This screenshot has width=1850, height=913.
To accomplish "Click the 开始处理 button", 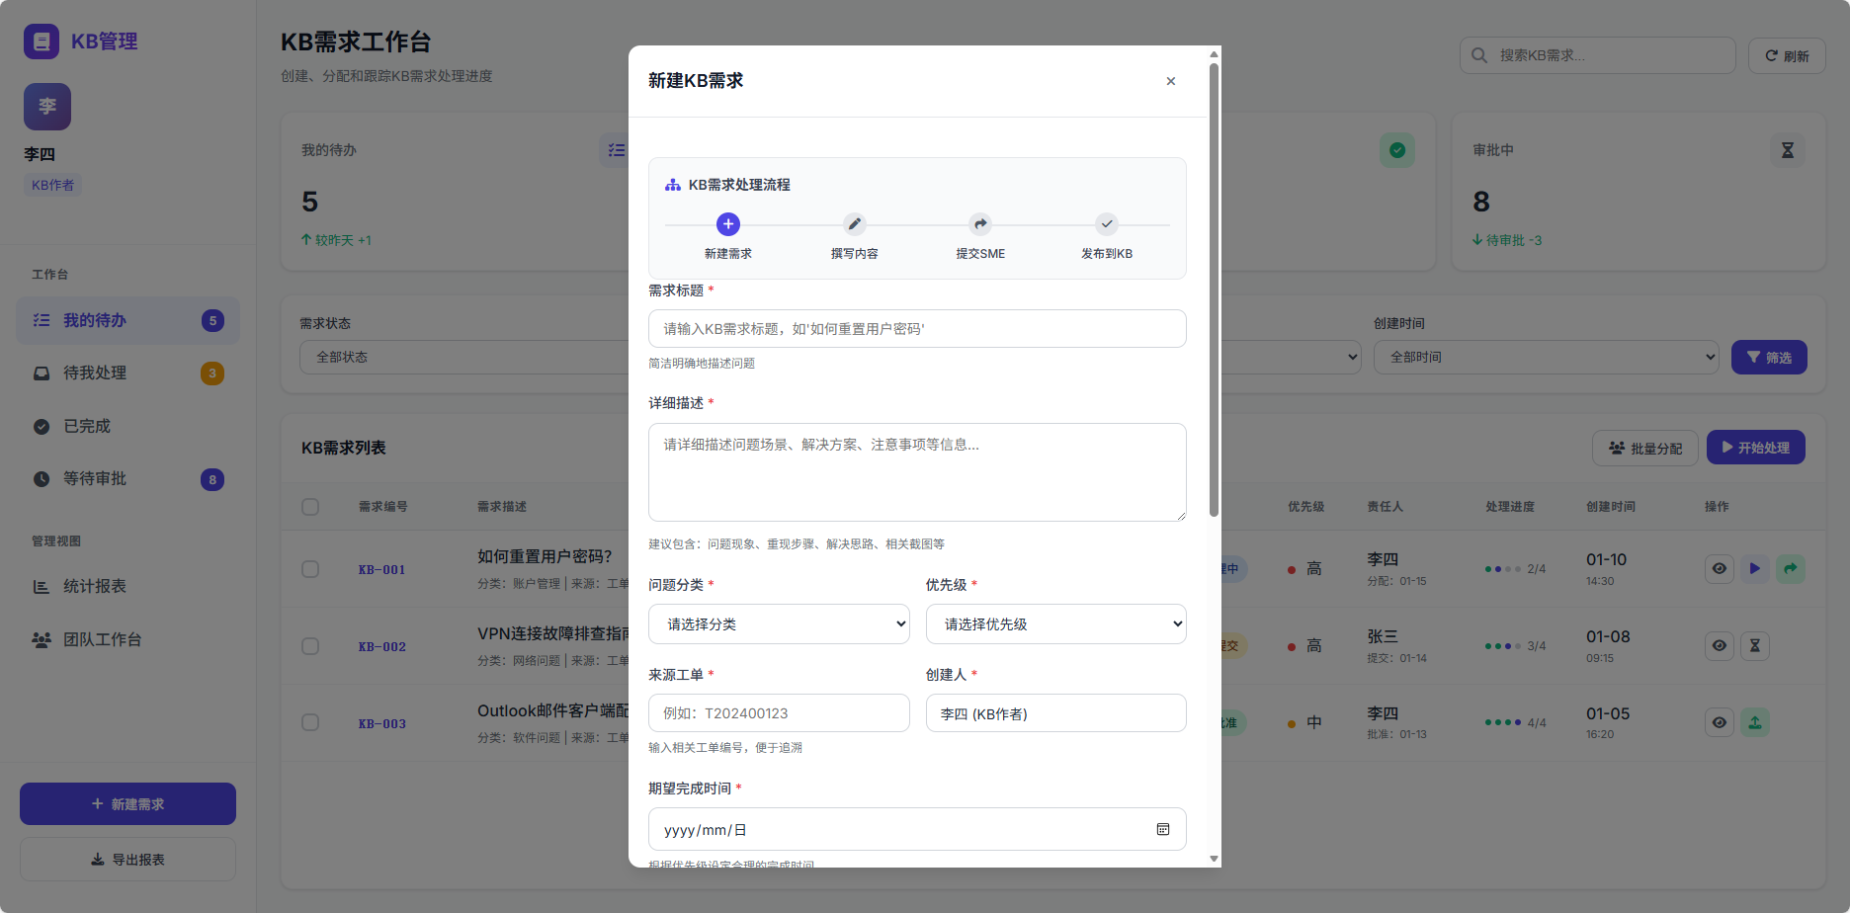I will coord(1756,448).
